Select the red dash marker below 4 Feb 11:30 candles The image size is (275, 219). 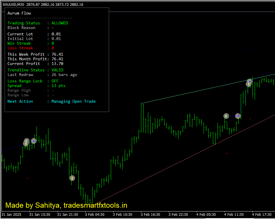click(227, 153)
